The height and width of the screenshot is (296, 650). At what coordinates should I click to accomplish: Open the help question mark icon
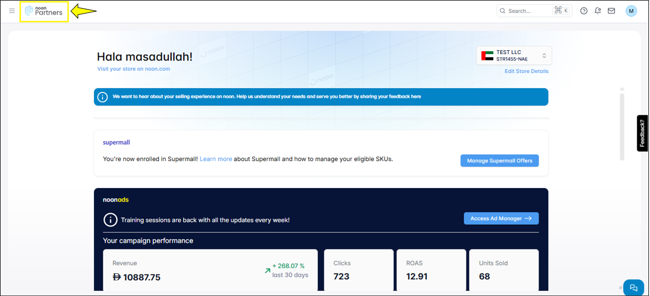584,11
